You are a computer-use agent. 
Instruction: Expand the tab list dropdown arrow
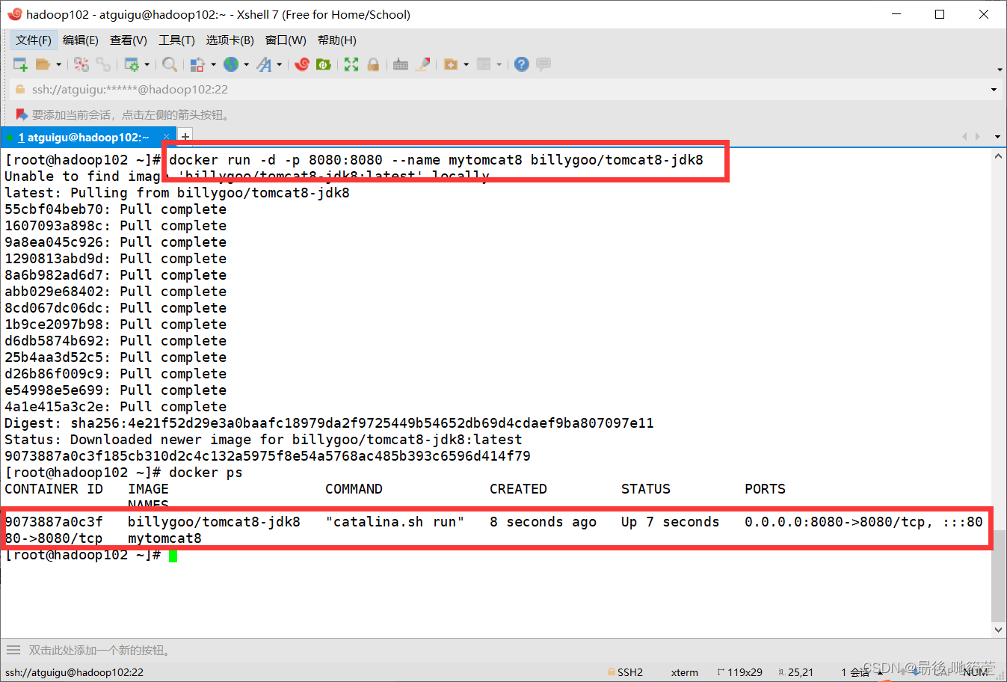(997, 137)
